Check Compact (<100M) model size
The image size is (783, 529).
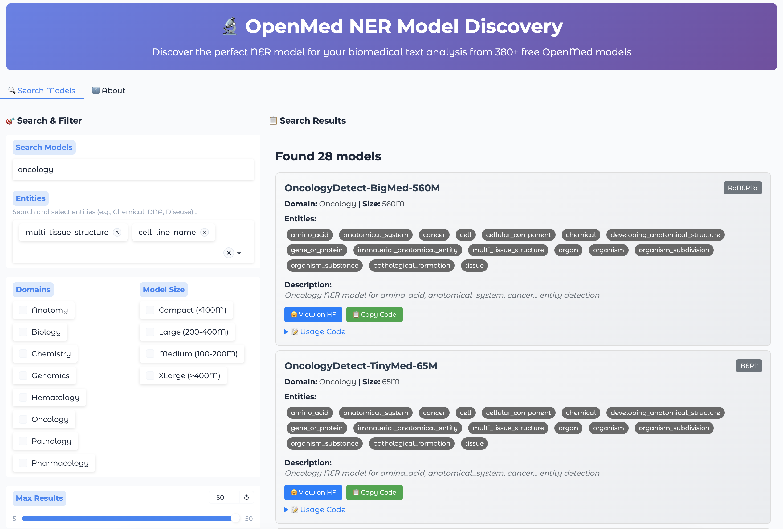[150, 310]
